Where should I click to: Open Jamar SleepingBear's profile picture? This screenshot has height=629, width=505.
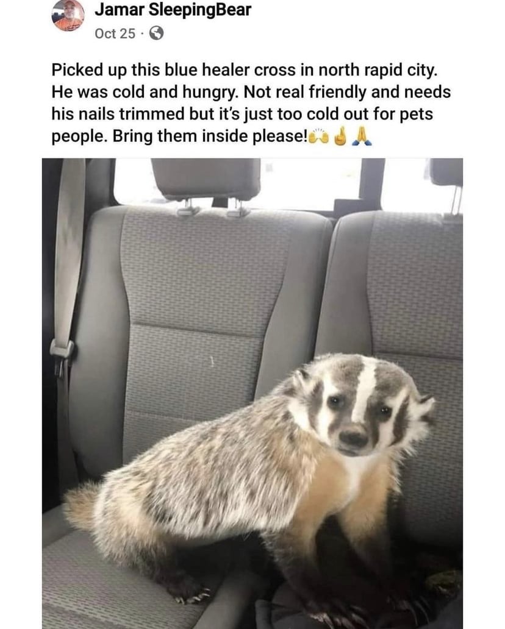[x=68, y=15]
